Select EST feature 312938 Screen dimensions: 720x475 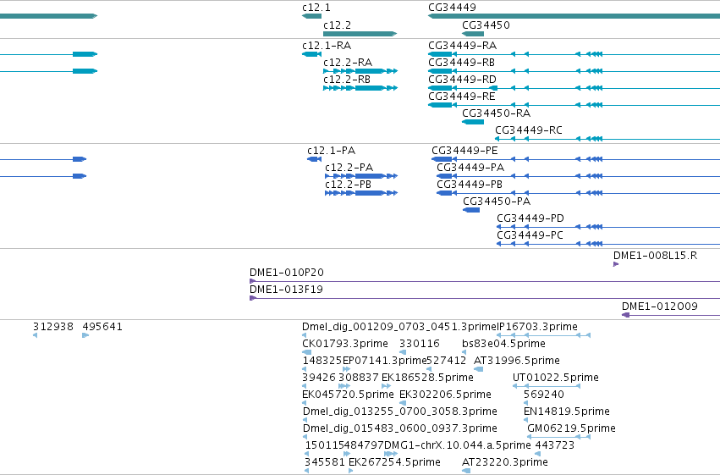[52, 327]
